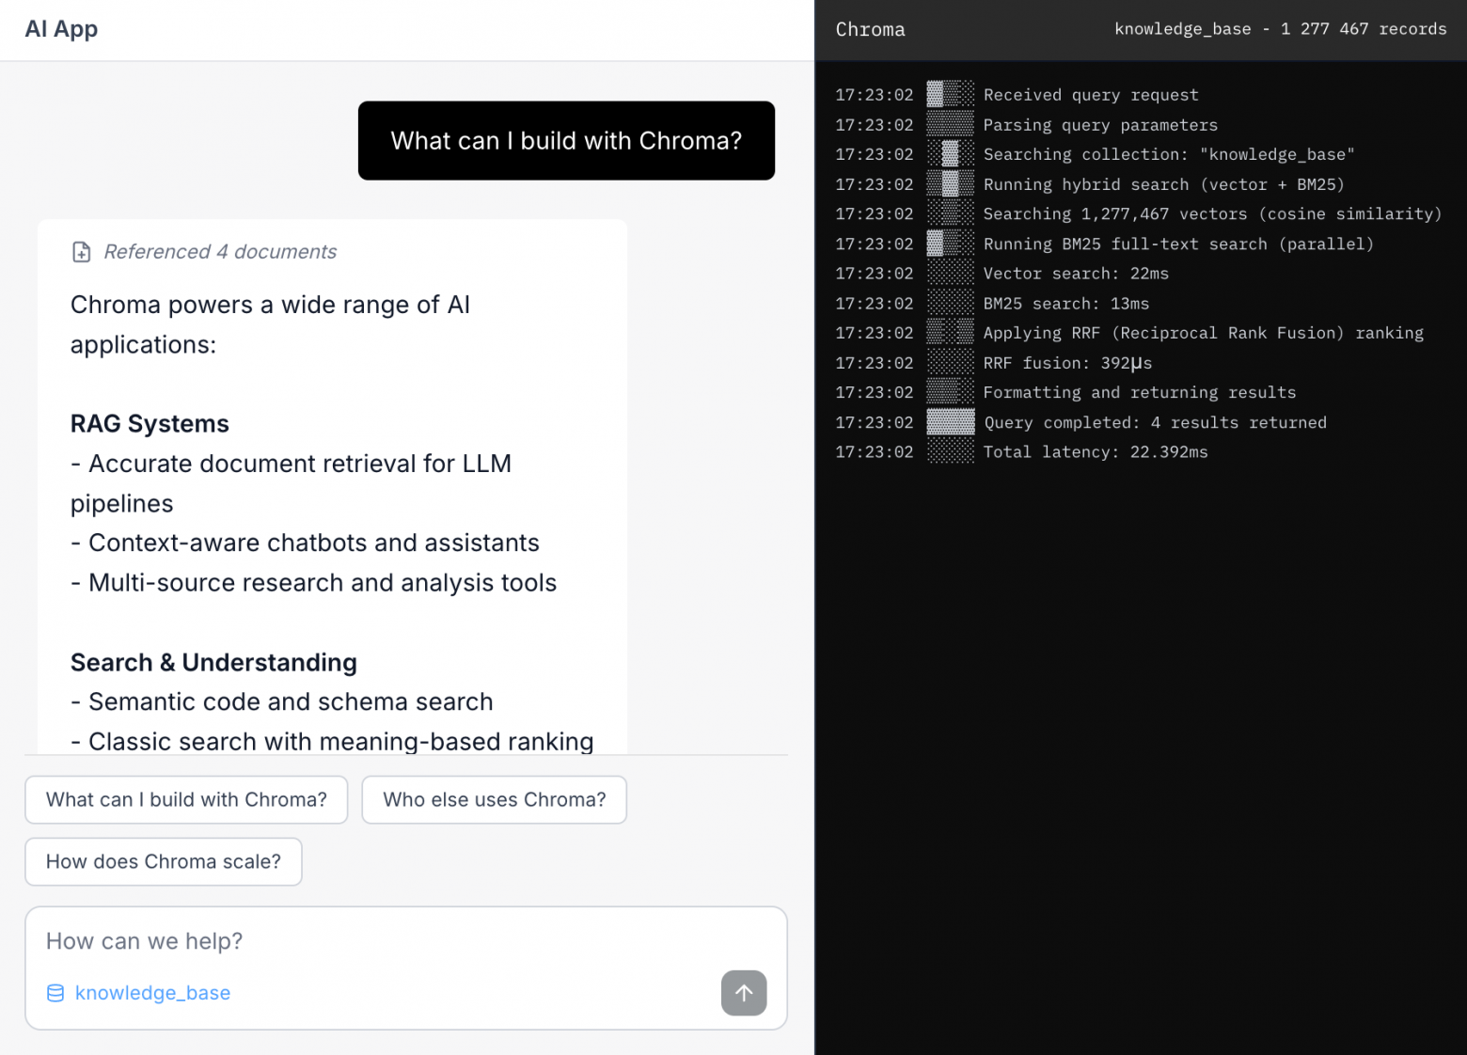Select the "What can I build with Chroma?" suggestion
The height and width of the screenshot is (1055, 1467).
pyautogui.click(x=186, y=800)
